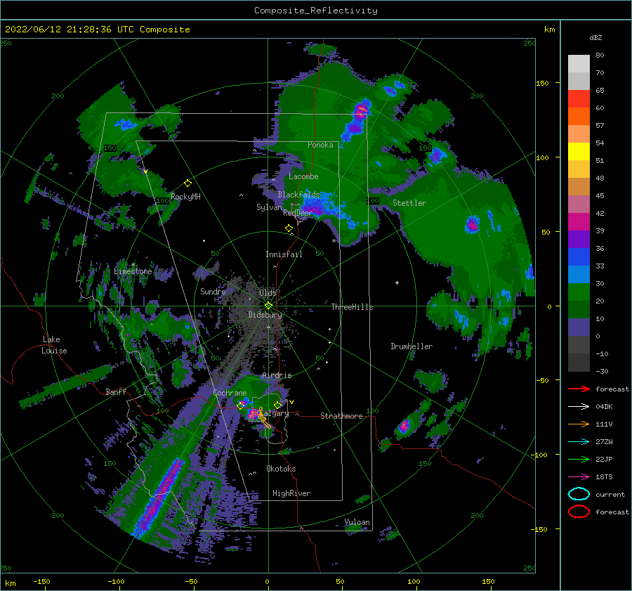632x591 pixels.
Task: Click the white plus marker east of ThreeHills
Action: click(397, 282)
